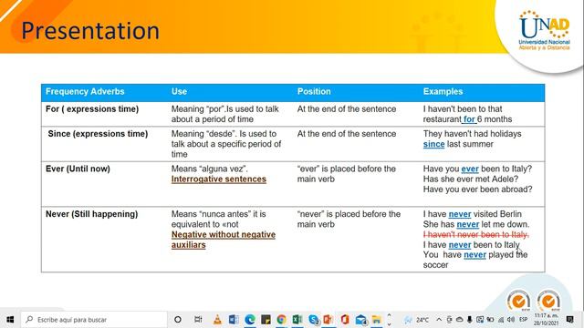This screenshot has height=328, width=584.
Task: Switch to PowerPoint in the taskbar
Action: 328,320
